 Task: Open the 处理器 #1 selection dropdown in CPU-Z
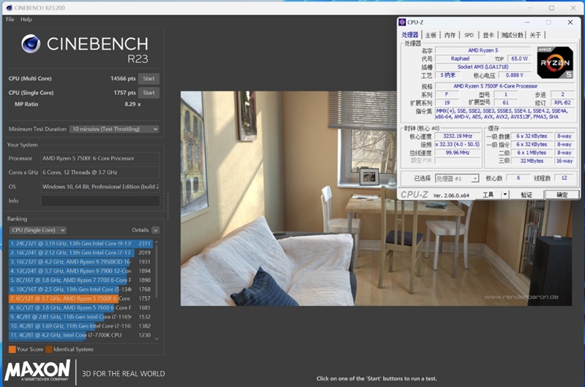coord(457,178)
